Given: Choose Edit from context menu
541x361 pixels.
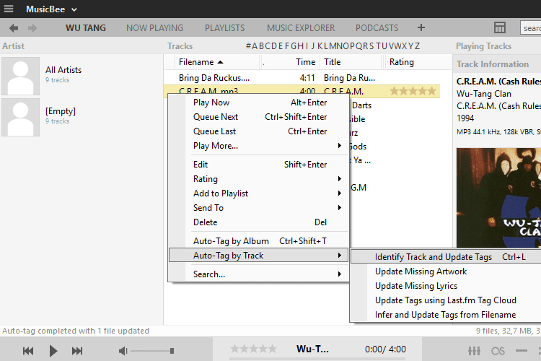Looking at the screenshot, I should 259,165.
